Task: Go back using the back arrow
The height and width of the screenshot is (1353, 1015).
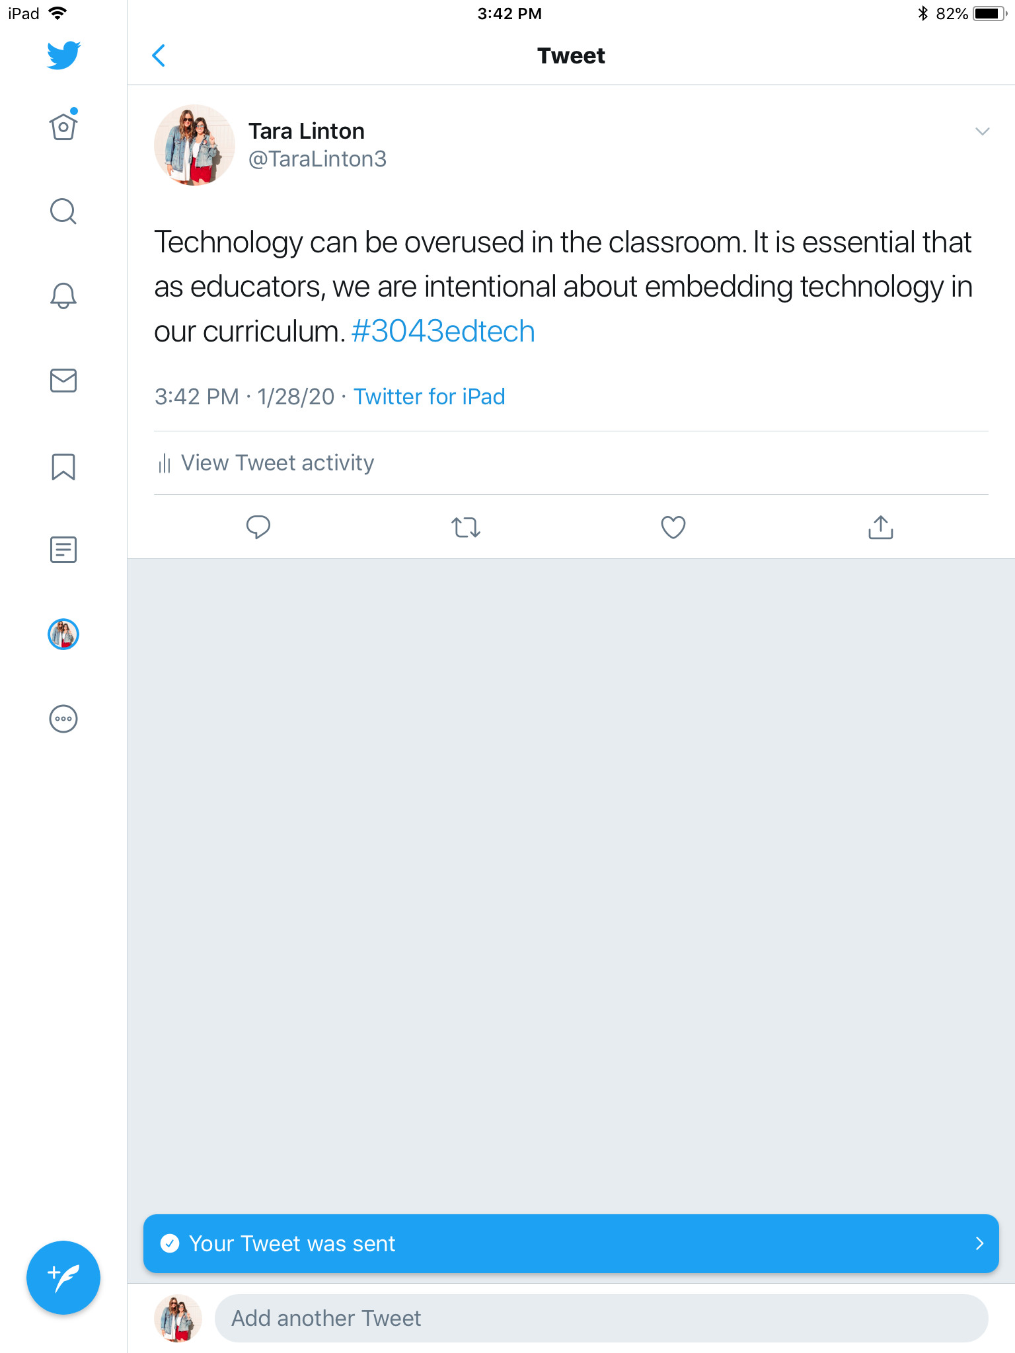Action: (x=159, y=56)
